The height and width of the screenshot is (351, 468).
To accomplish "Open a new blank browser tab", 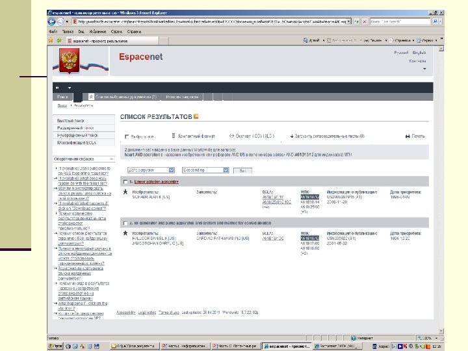I will coord(164,40).
